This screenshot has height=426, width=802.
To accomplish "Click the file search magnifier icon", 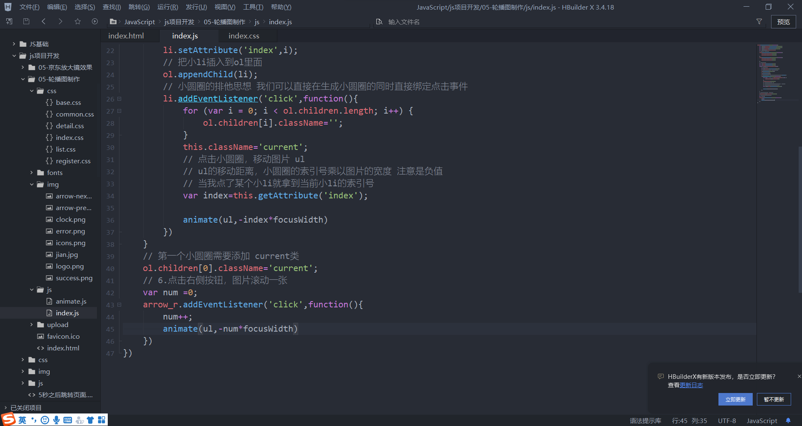I will click(x=379, y=21).
